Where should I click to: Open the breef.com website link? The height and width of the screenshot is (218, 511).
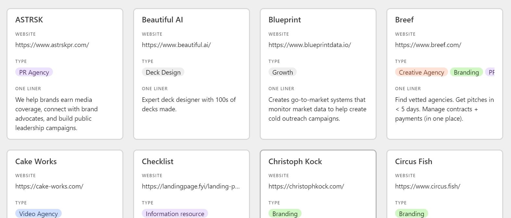[428, 45]
